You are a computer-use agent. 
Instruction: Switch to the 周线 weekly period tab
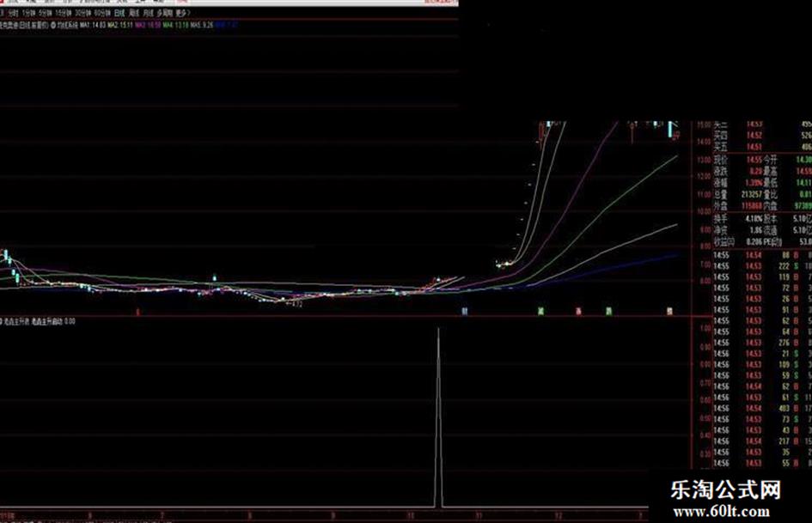pyautogui.click(x=134, y=13)
